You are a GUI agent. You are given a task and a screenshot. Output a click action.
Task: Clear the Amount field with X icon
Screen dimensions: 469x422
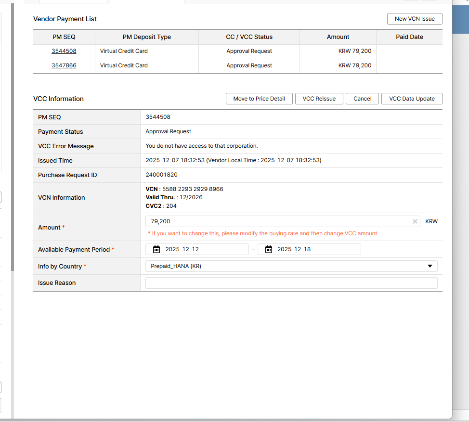click(415, 221)
